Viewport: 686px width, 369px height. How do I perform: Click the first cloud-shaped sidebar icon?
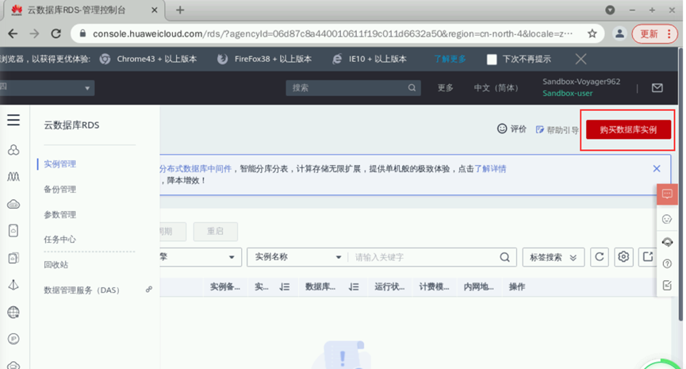(x=13, y=150)
